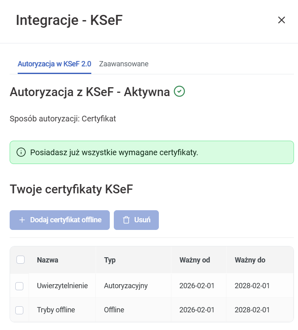This screenshot has height=330, width=298.
Task: Switch to the Zaawansowane tab
Action: tap(123, 64)
